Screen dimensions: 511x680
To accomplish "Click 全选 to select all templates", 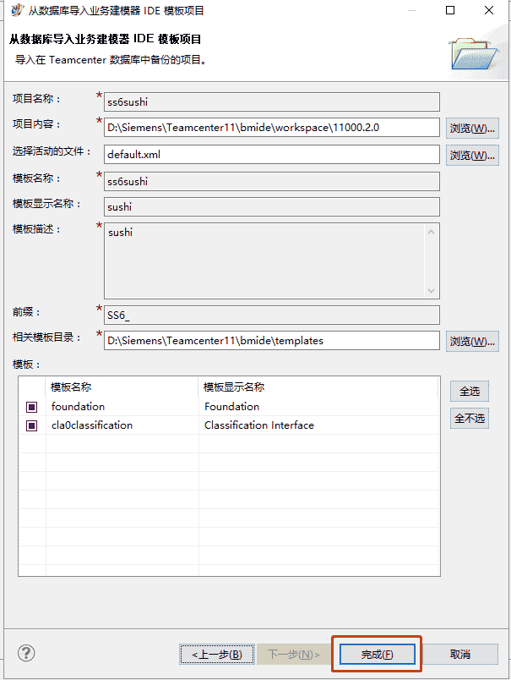I will [x=470, y=392].
